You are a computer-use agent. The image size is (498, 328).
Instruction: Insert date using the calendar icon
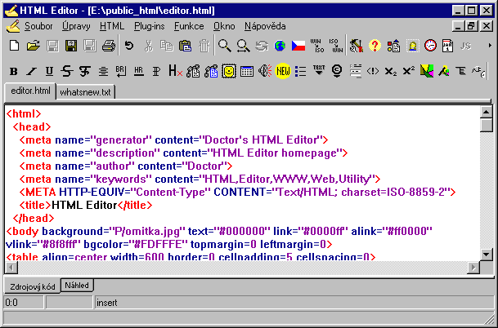pos(447,46)
